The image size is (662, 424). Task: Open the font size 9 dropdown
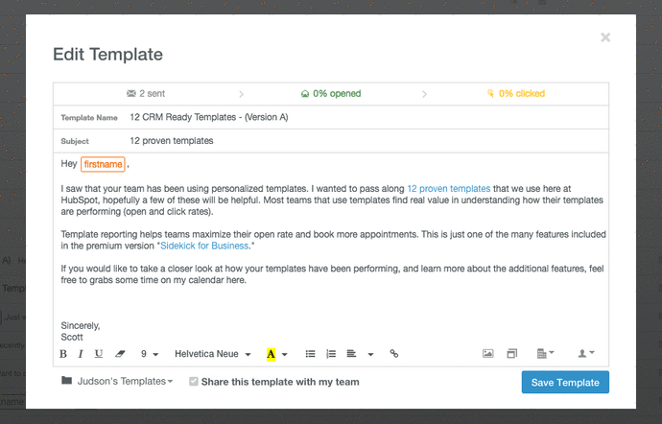tap(150, 354)
